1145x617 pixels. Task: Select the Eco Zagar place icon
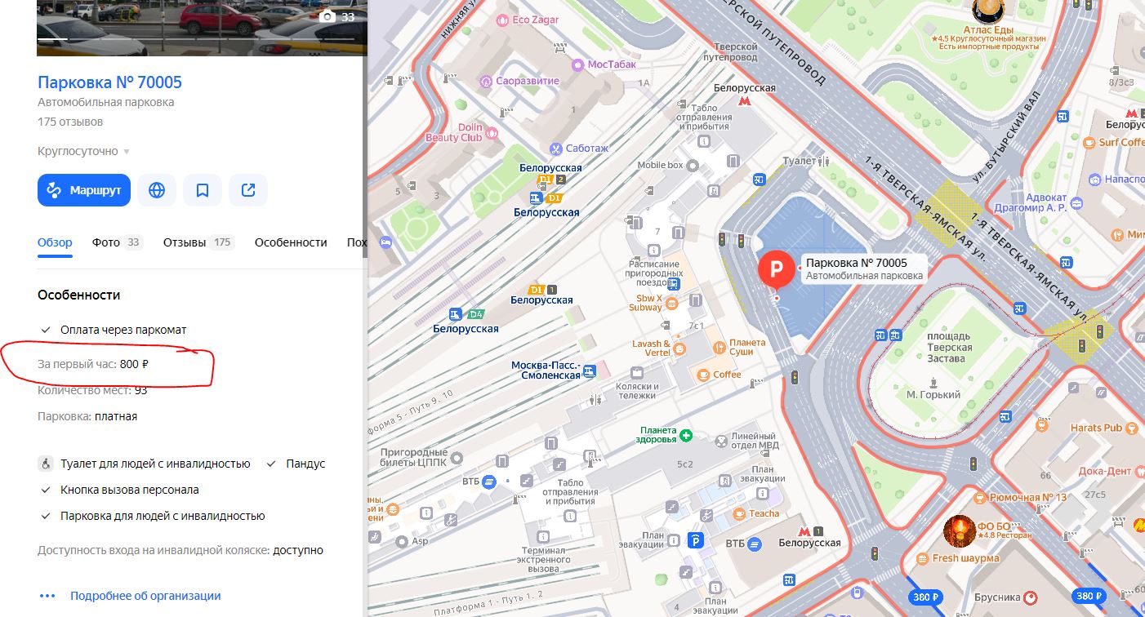[501, 20]
